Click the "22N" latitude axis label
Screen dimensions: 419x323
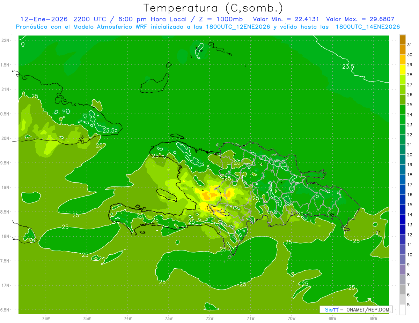coord(5,40)
